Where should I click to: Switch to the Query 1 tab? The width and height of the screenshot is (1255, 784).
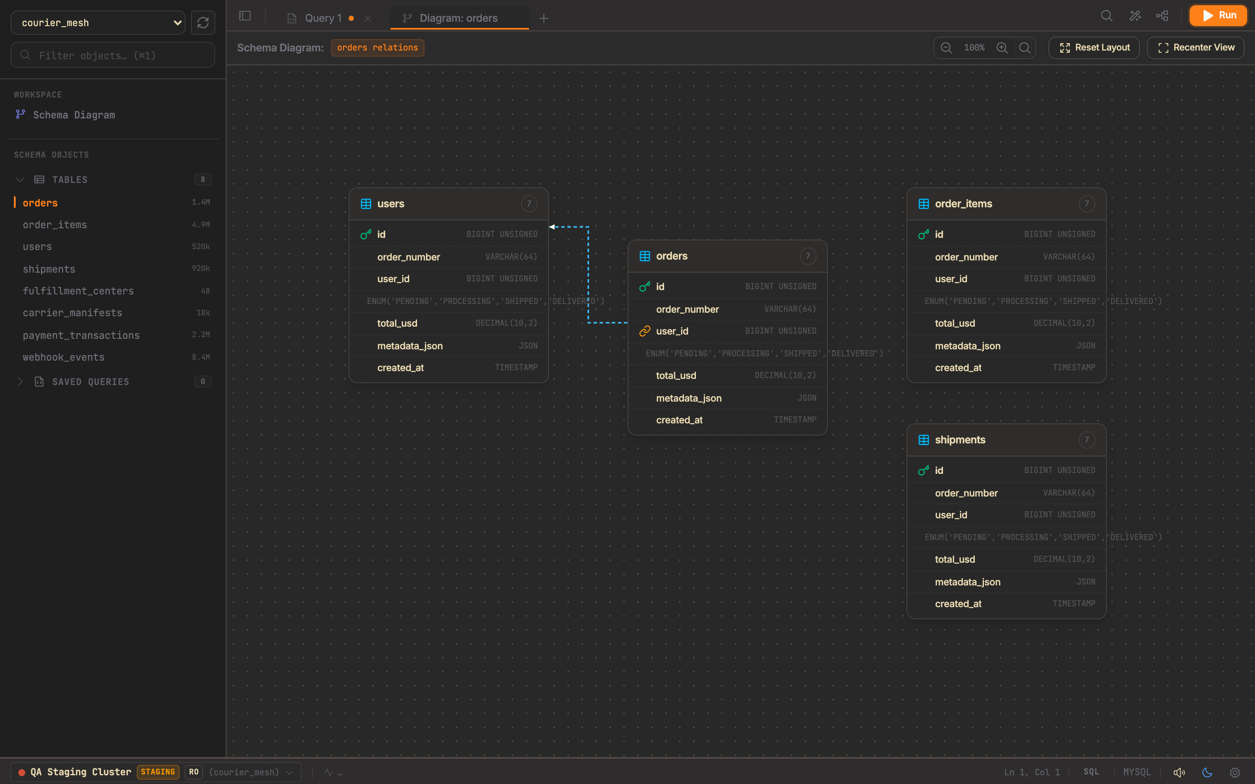tap(322, 18)
